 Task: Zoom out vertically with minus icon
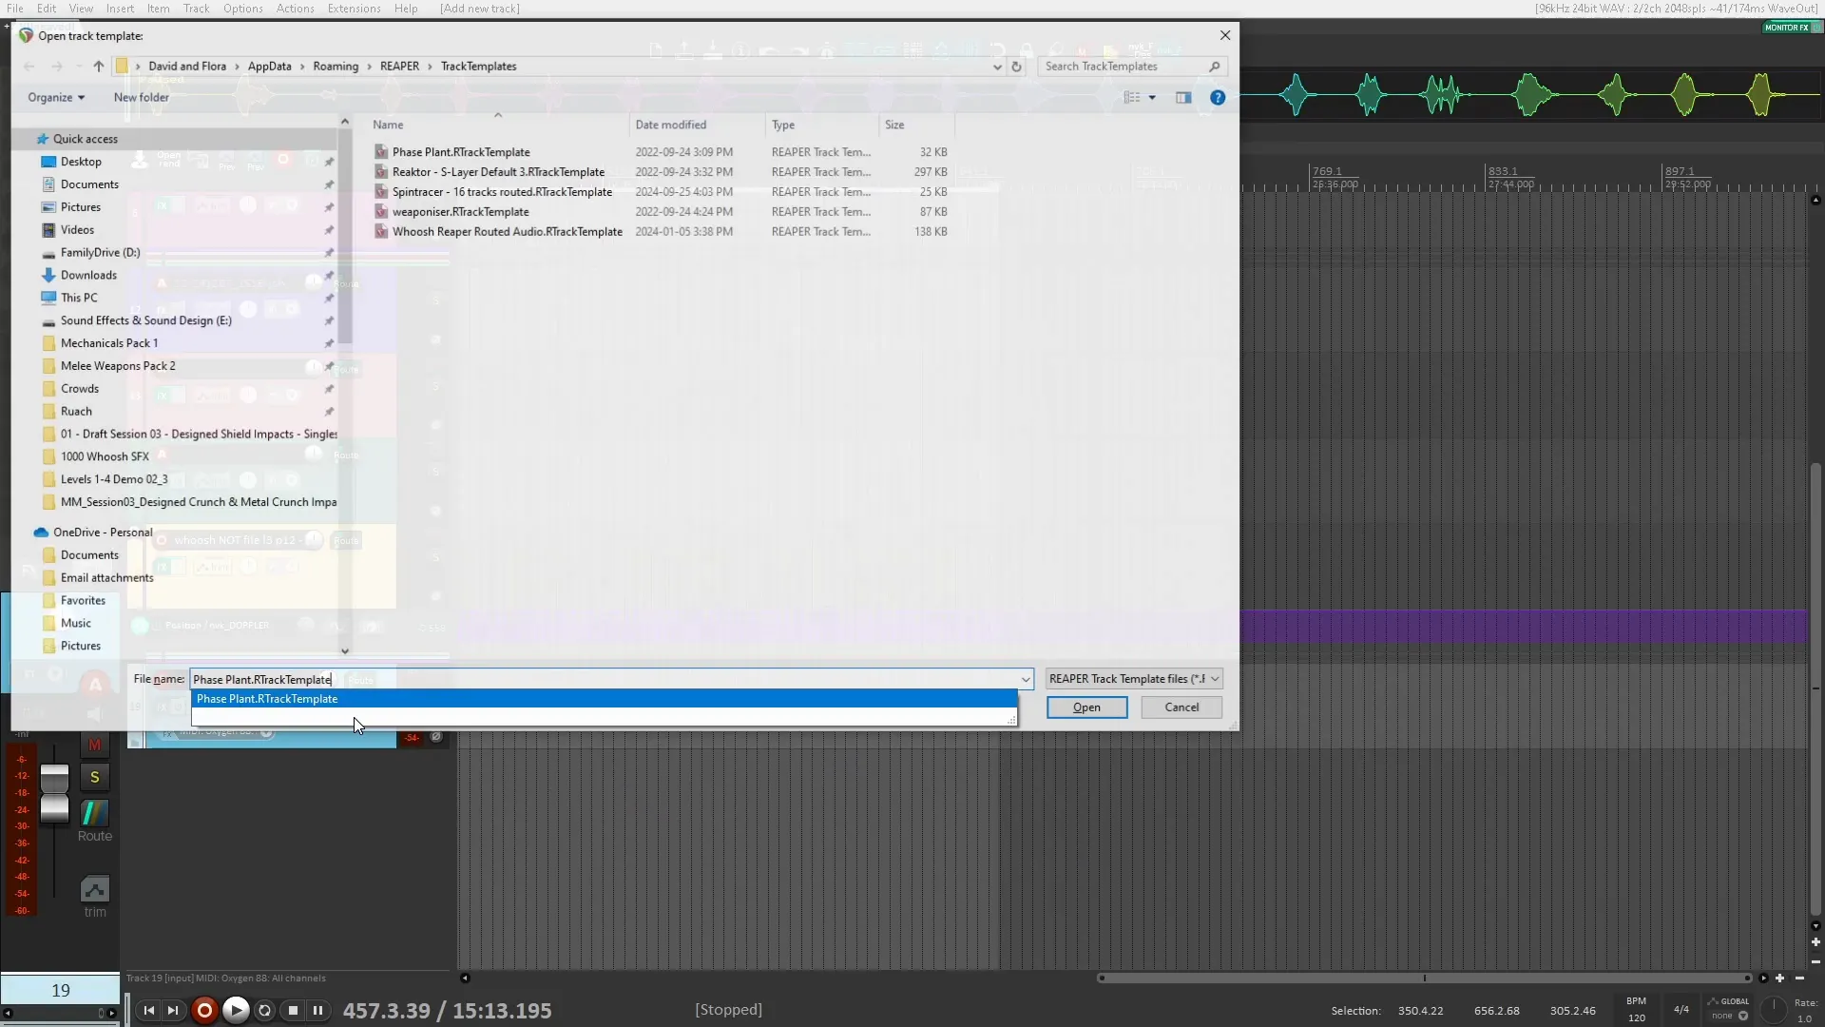point(1815,961)
